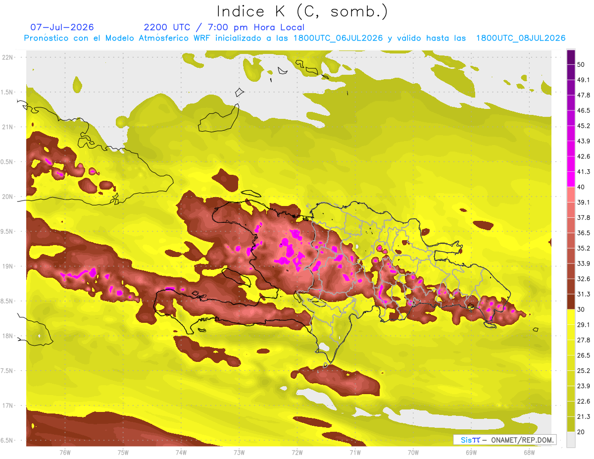This screenshot has width=594, height=459.
Task: Click the 'Indice K (C, somb.)' title
Action: (302, 11)
